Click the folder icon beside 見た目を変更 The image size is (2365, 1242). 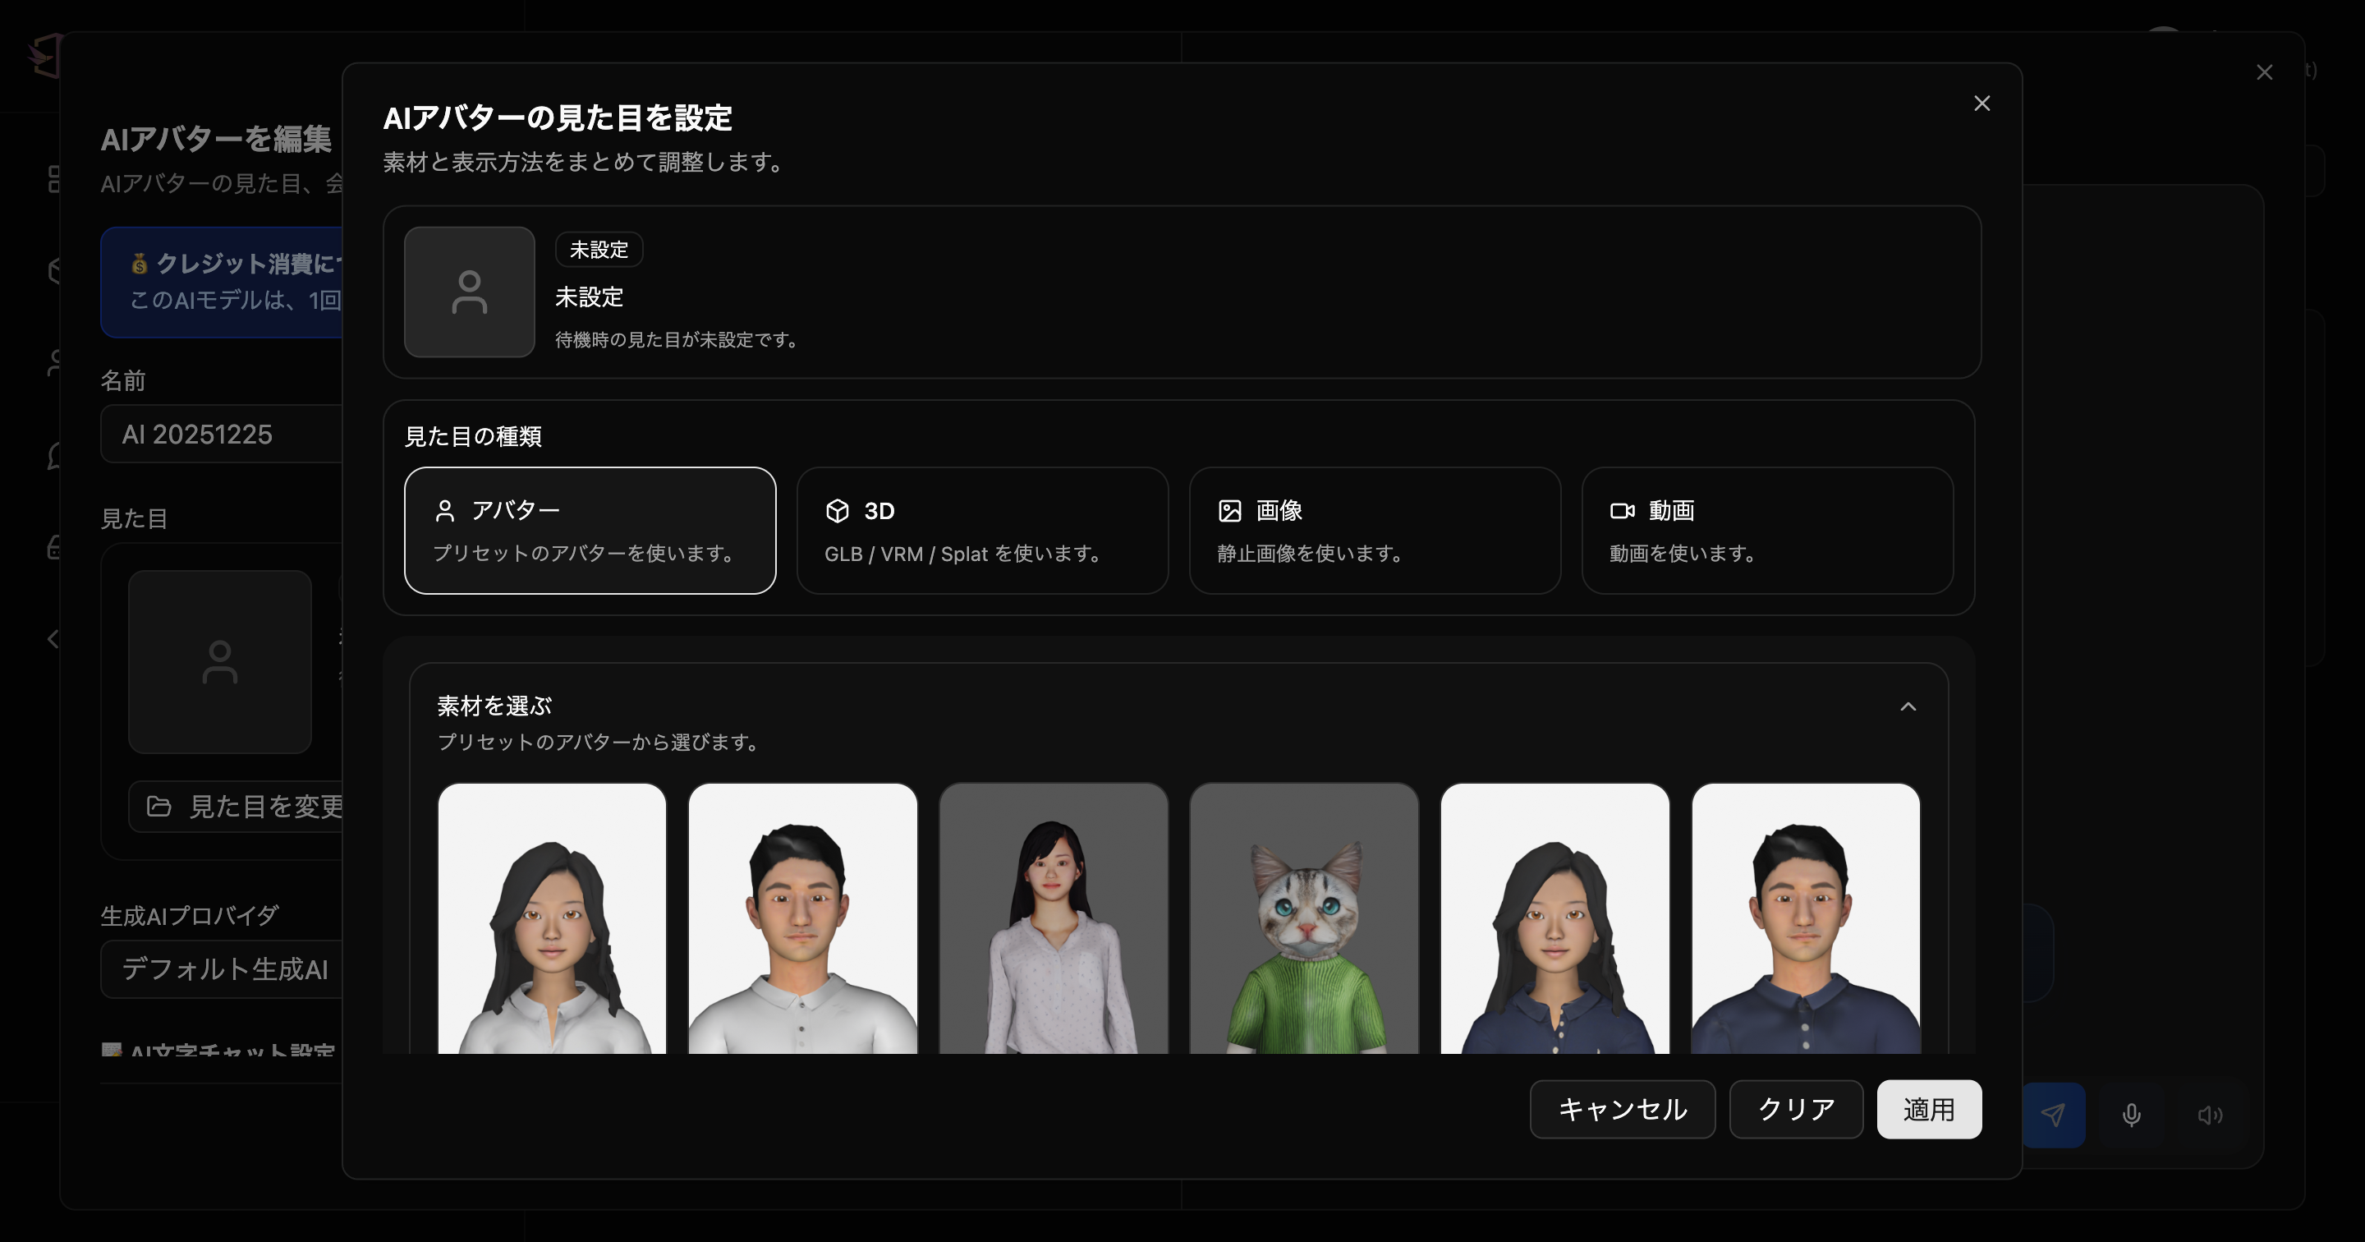(x=158, y=807)
